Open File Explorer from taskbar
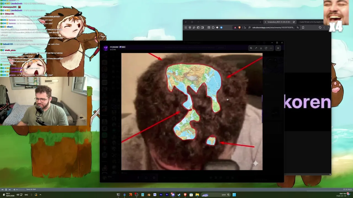 point(197,195)
